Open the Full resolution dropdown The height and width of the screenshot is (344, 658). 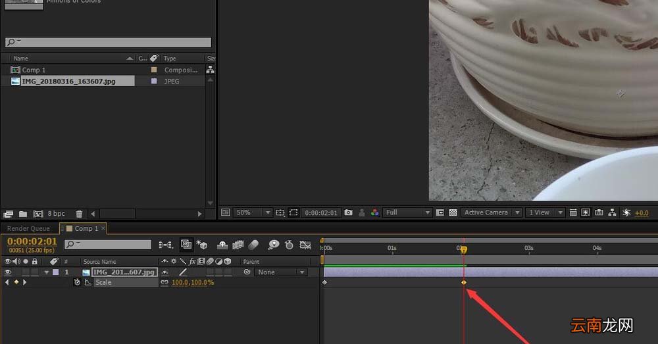point(407,212)
